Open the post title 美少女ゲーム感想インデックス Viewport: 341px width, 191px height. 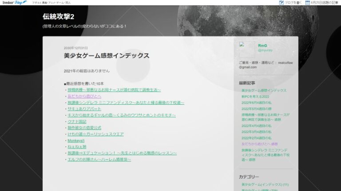click(x=106, y=56)
